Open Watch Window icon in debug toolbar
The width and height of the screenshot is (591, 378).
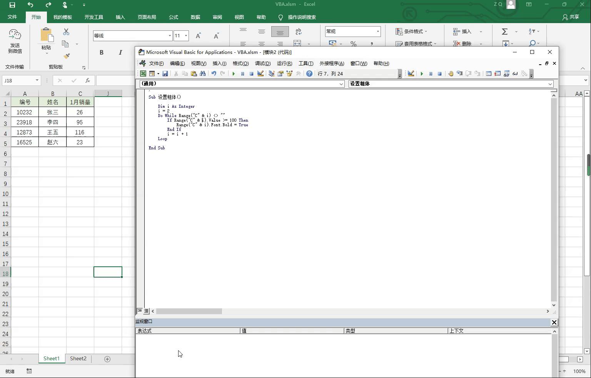pos(506,74)
